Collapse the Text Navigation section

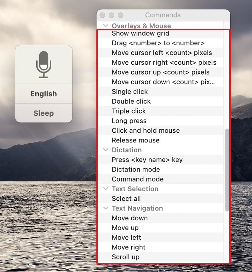[106, 208]
